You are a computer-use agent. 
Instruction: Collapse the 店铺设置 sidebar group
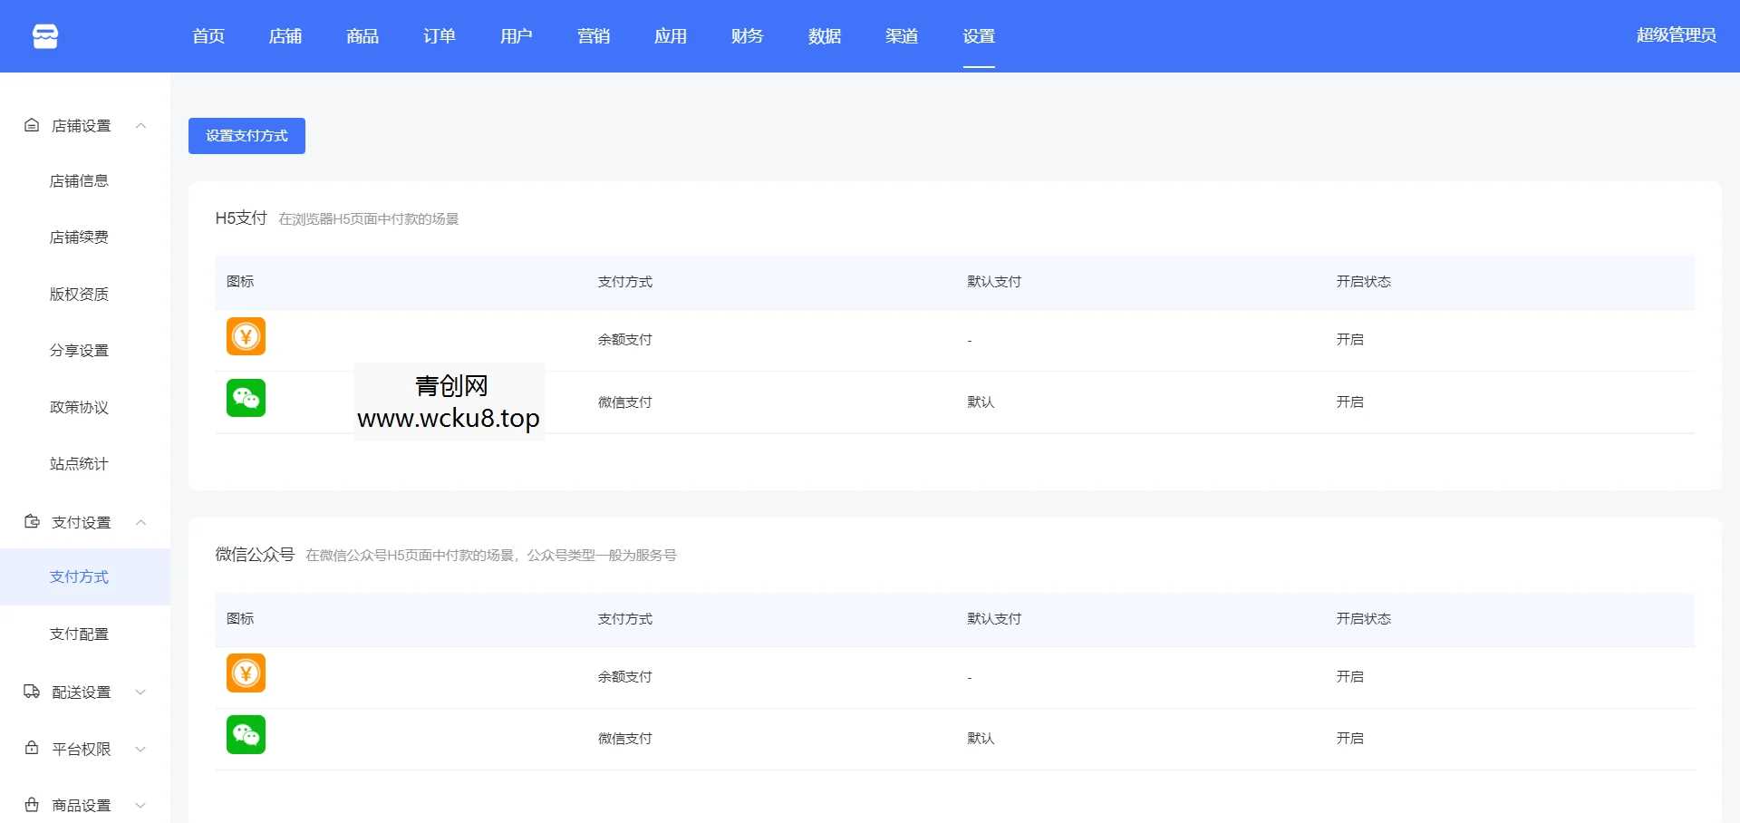coord(140,126)
